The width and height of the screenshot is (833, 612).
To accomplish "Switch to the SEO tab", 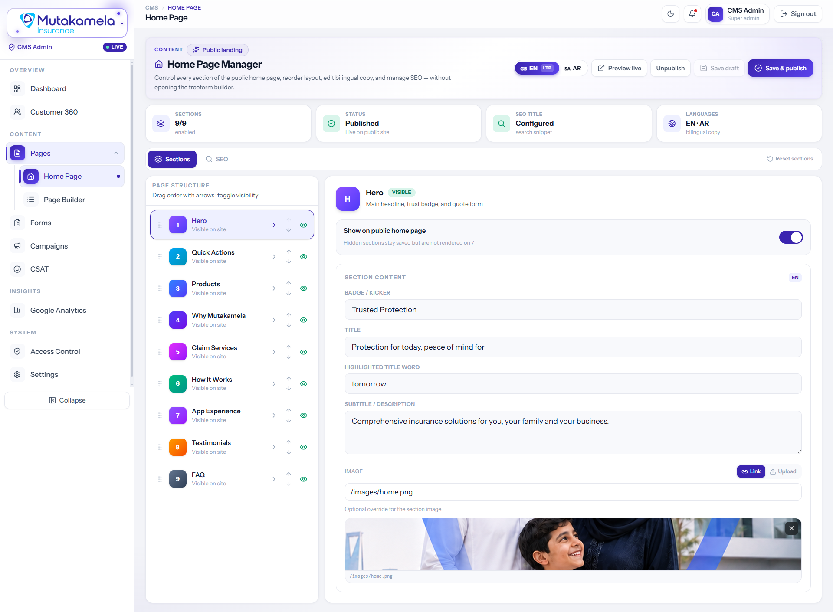I will pos(217,159).
